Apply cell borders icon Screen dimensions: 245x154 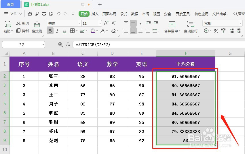tap(72, 31)
